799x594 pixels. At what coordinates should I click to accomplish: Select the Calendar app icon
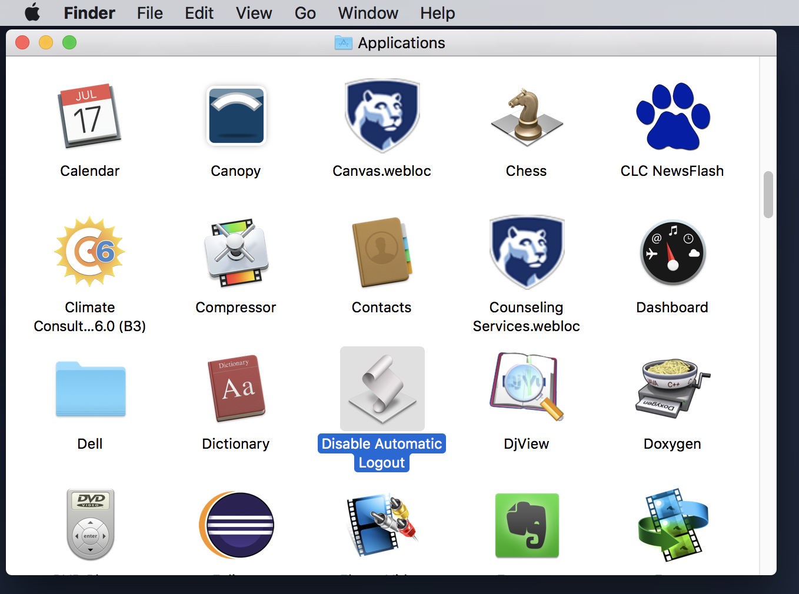click(x=89, y=116)
